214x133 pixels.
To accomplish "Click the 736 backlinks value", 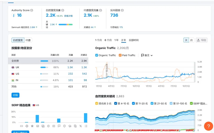I will click(114, 15).
